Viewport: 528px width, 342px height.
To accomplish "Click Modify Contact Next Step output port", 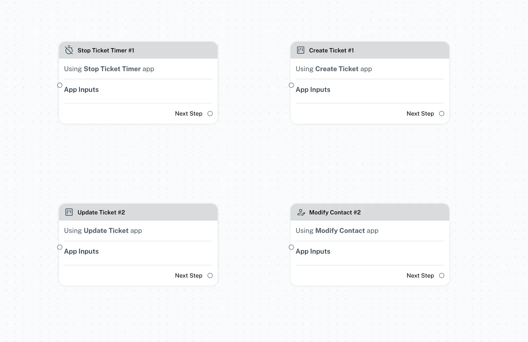I will point(442,275).
